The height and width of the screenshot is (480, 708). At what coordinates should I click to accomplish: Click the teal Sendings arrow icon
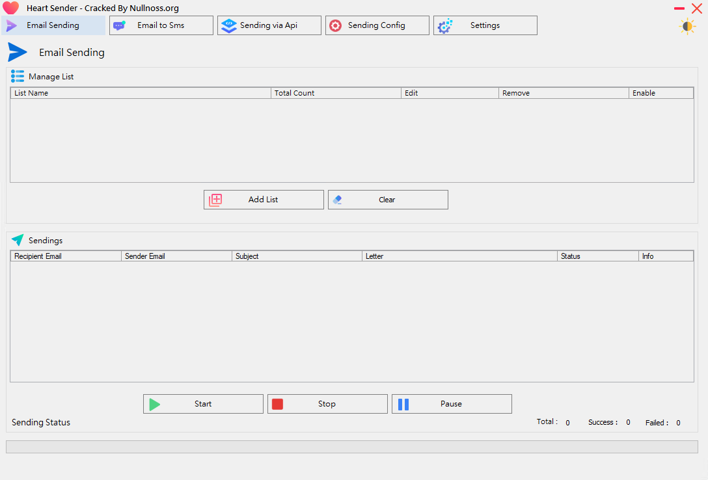click(18, 240)
